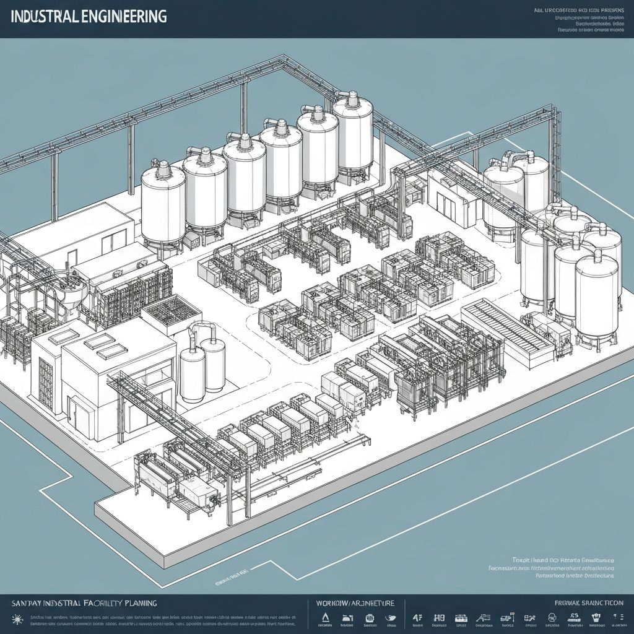Select the tallest silo in the six-tank row
The height and width of the screenshot is (634, 634).
tap(353, 136)
